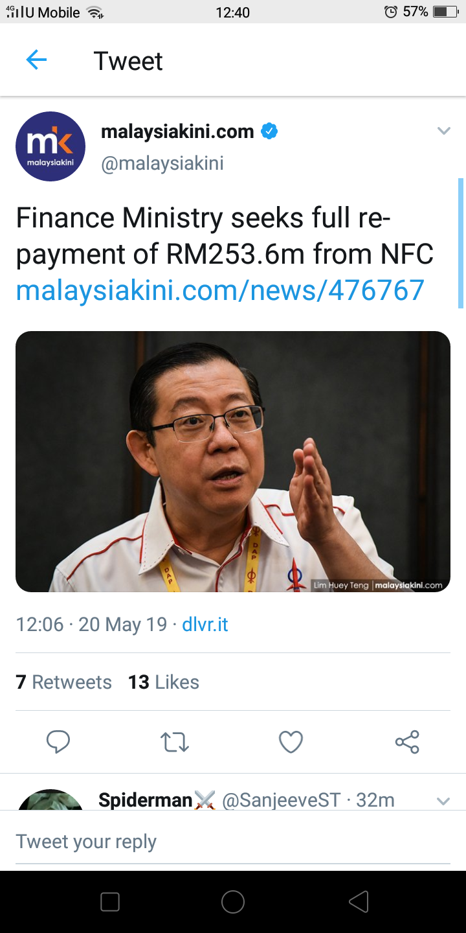Tap the verified badge next to malaysiakini.com
The image size is (466, 933).
[269, 132]
